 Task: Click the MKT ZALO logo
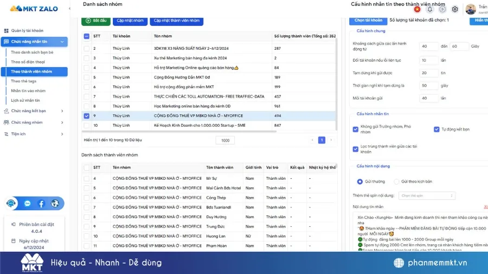[x=34, y=9]
